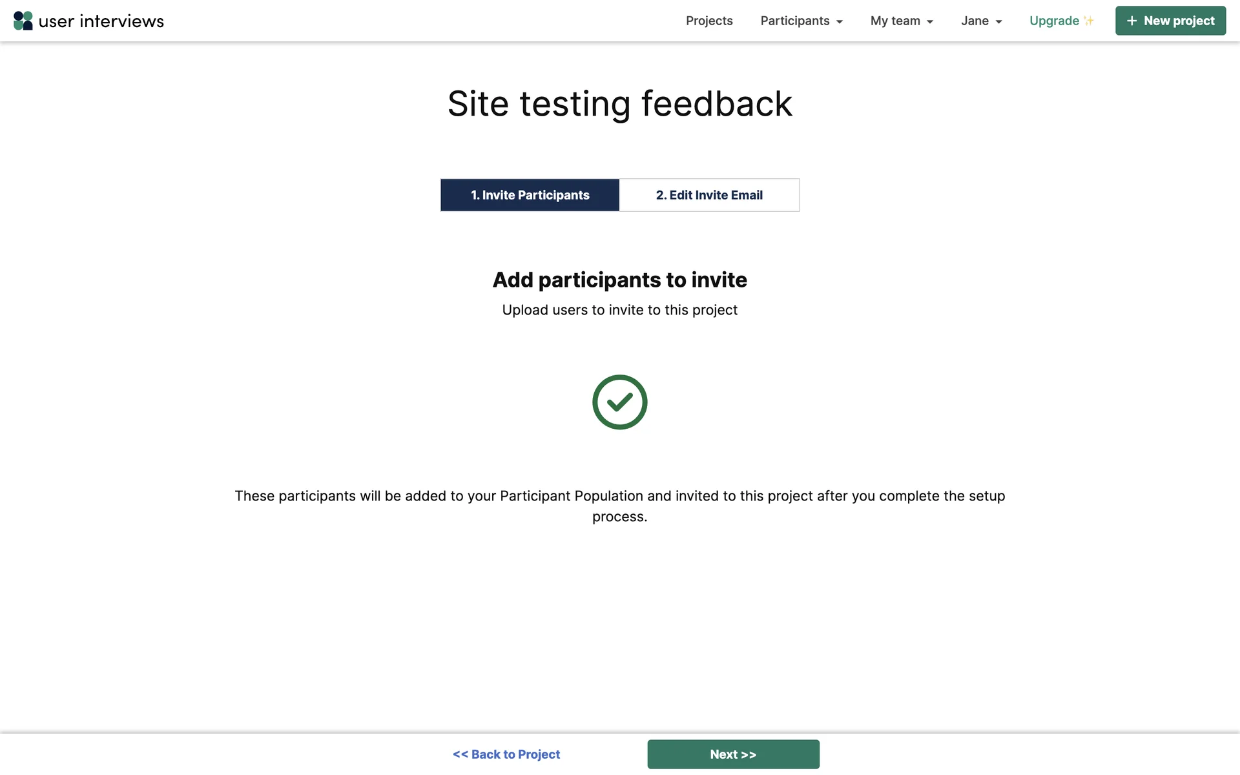The height and width of the screenshot is (775, 1240).
Task: Expand the Participants dropdown arrow
Action: point(840,22)
